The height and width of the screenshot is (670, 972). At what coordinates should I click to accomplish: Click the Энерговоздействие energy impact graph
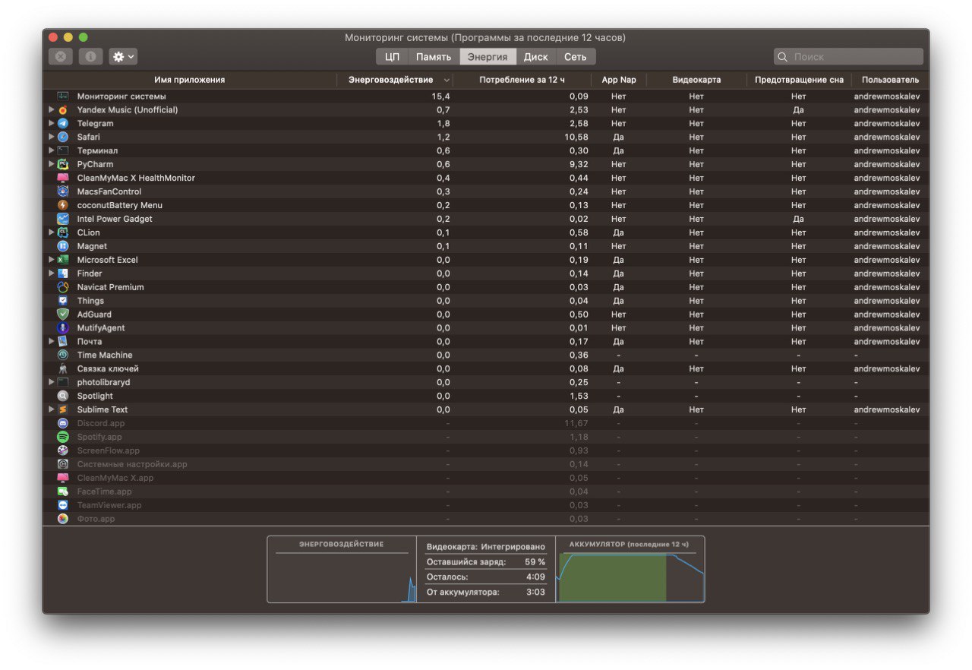click(x=342, y=577)
